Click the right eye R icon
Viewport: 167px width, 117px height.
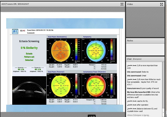15,31
